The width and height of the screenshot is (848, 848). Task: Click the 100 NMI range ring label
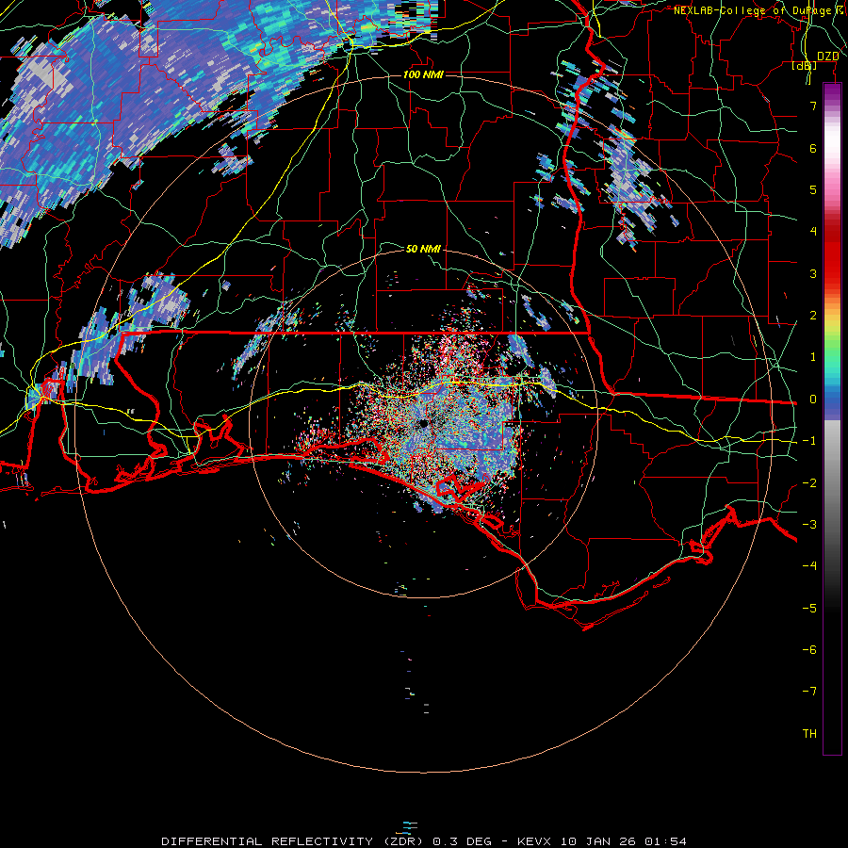pos(423,74)
